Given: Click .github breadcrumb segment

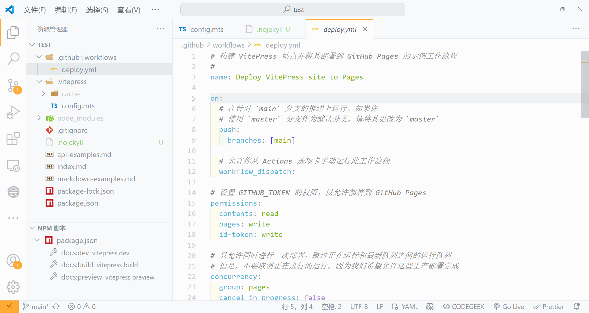Looking at the screenshot, I should 193,45.
